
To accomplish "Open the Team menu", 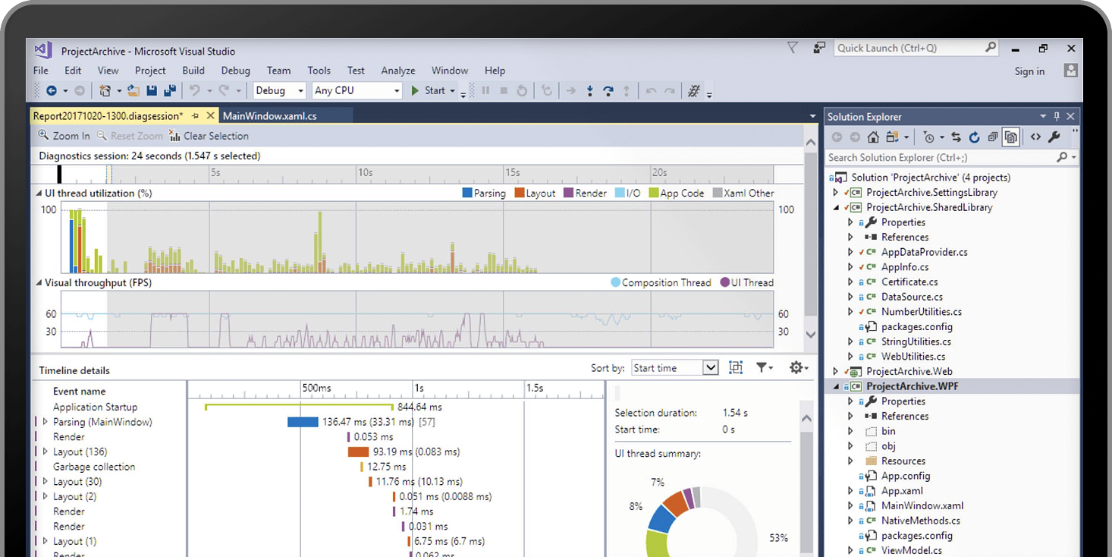I will pyautogui.click(x=278, y=71).
